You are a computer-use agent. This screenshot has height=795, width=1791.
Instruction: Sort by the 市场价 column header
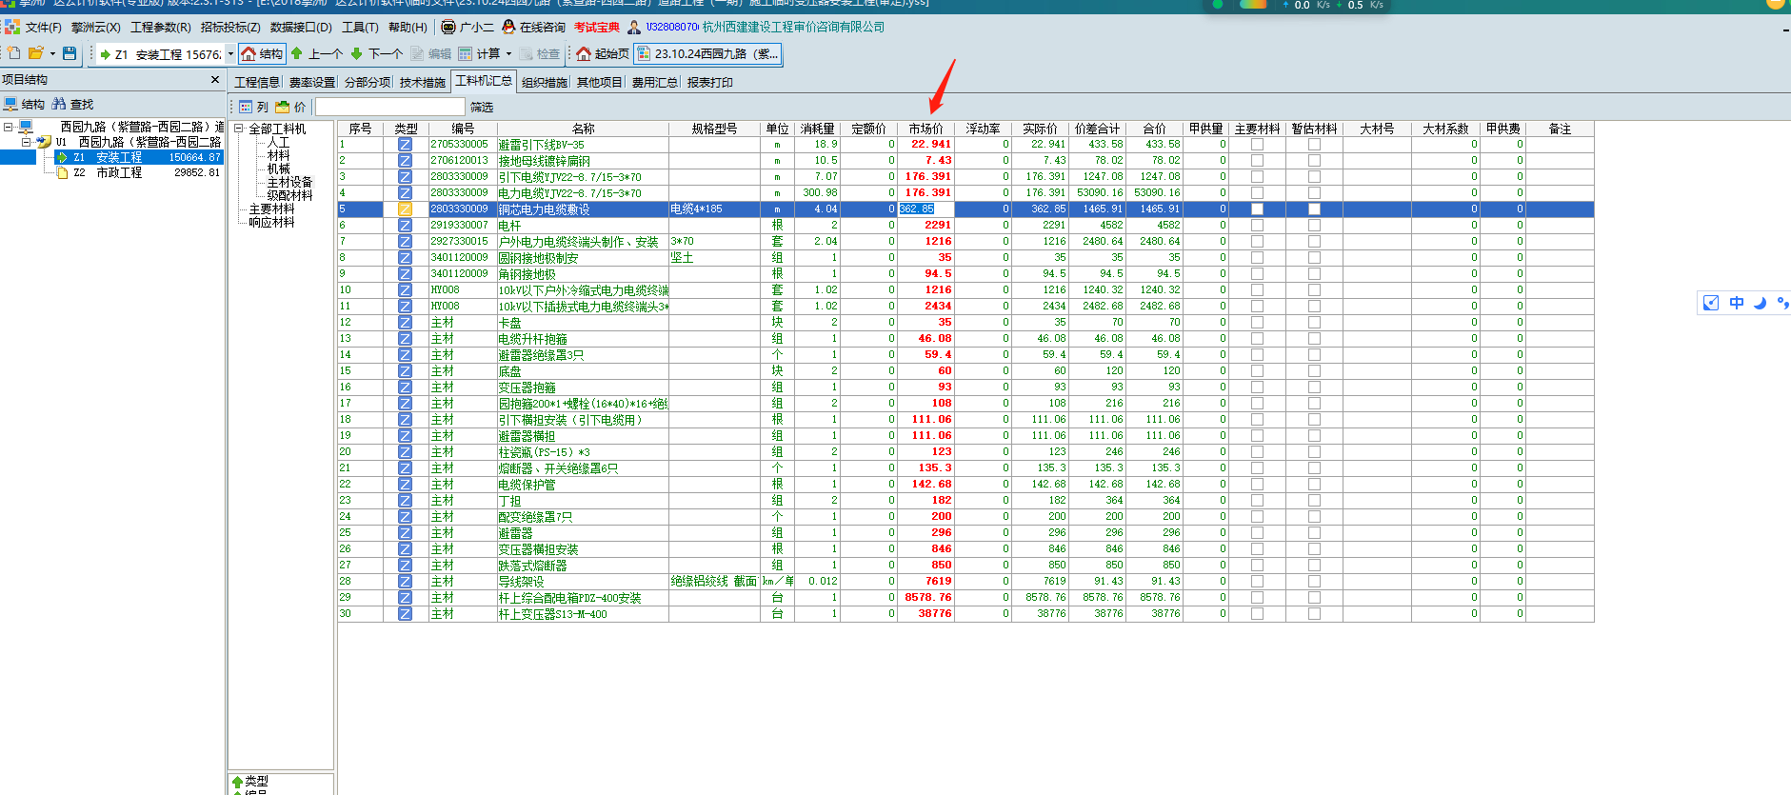point(925,129)
